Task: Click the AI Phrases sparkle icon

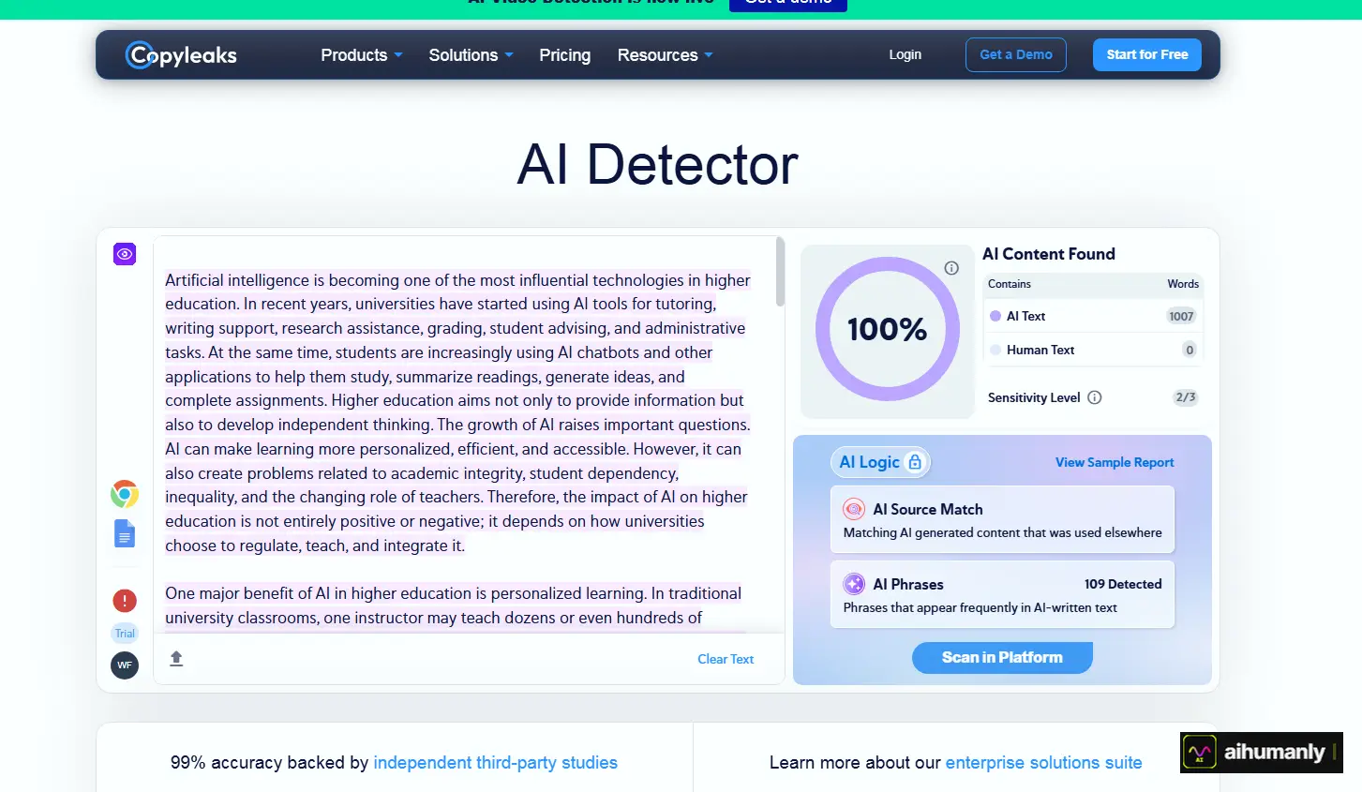Action: click(854, 584)
